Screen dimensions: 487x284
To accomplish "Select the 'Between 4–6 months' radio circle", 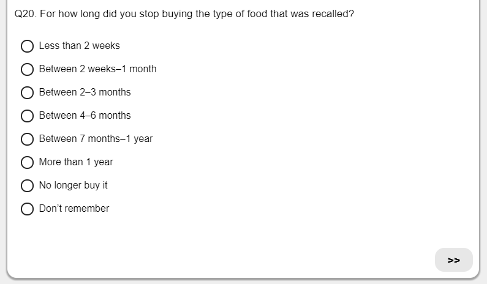I will click(27, 116).
